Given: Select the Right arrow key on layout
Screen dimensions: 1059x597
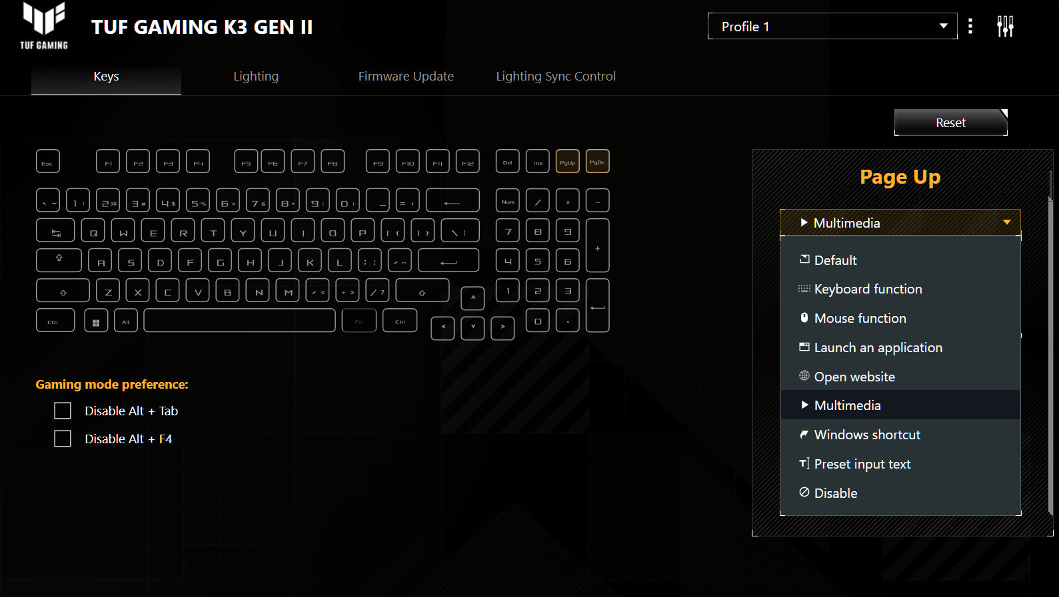Looking at the screenshot, I should pos(503,328).
